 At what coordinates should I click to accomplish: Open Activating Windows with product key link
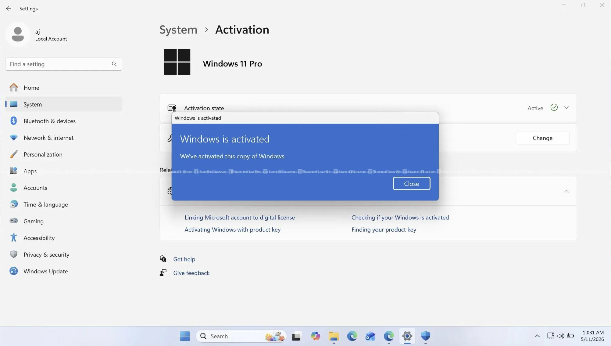pyautogui.click(x=233, y=229)
